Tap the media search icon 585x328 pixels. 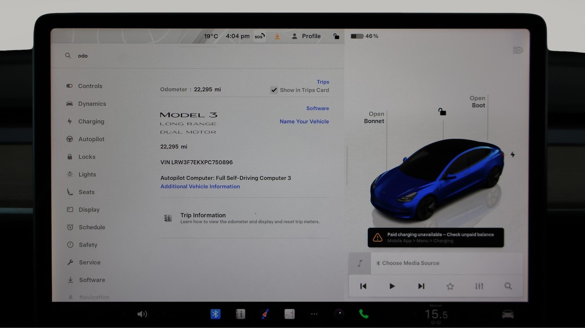pyautogui.click(x=508, y=286)
